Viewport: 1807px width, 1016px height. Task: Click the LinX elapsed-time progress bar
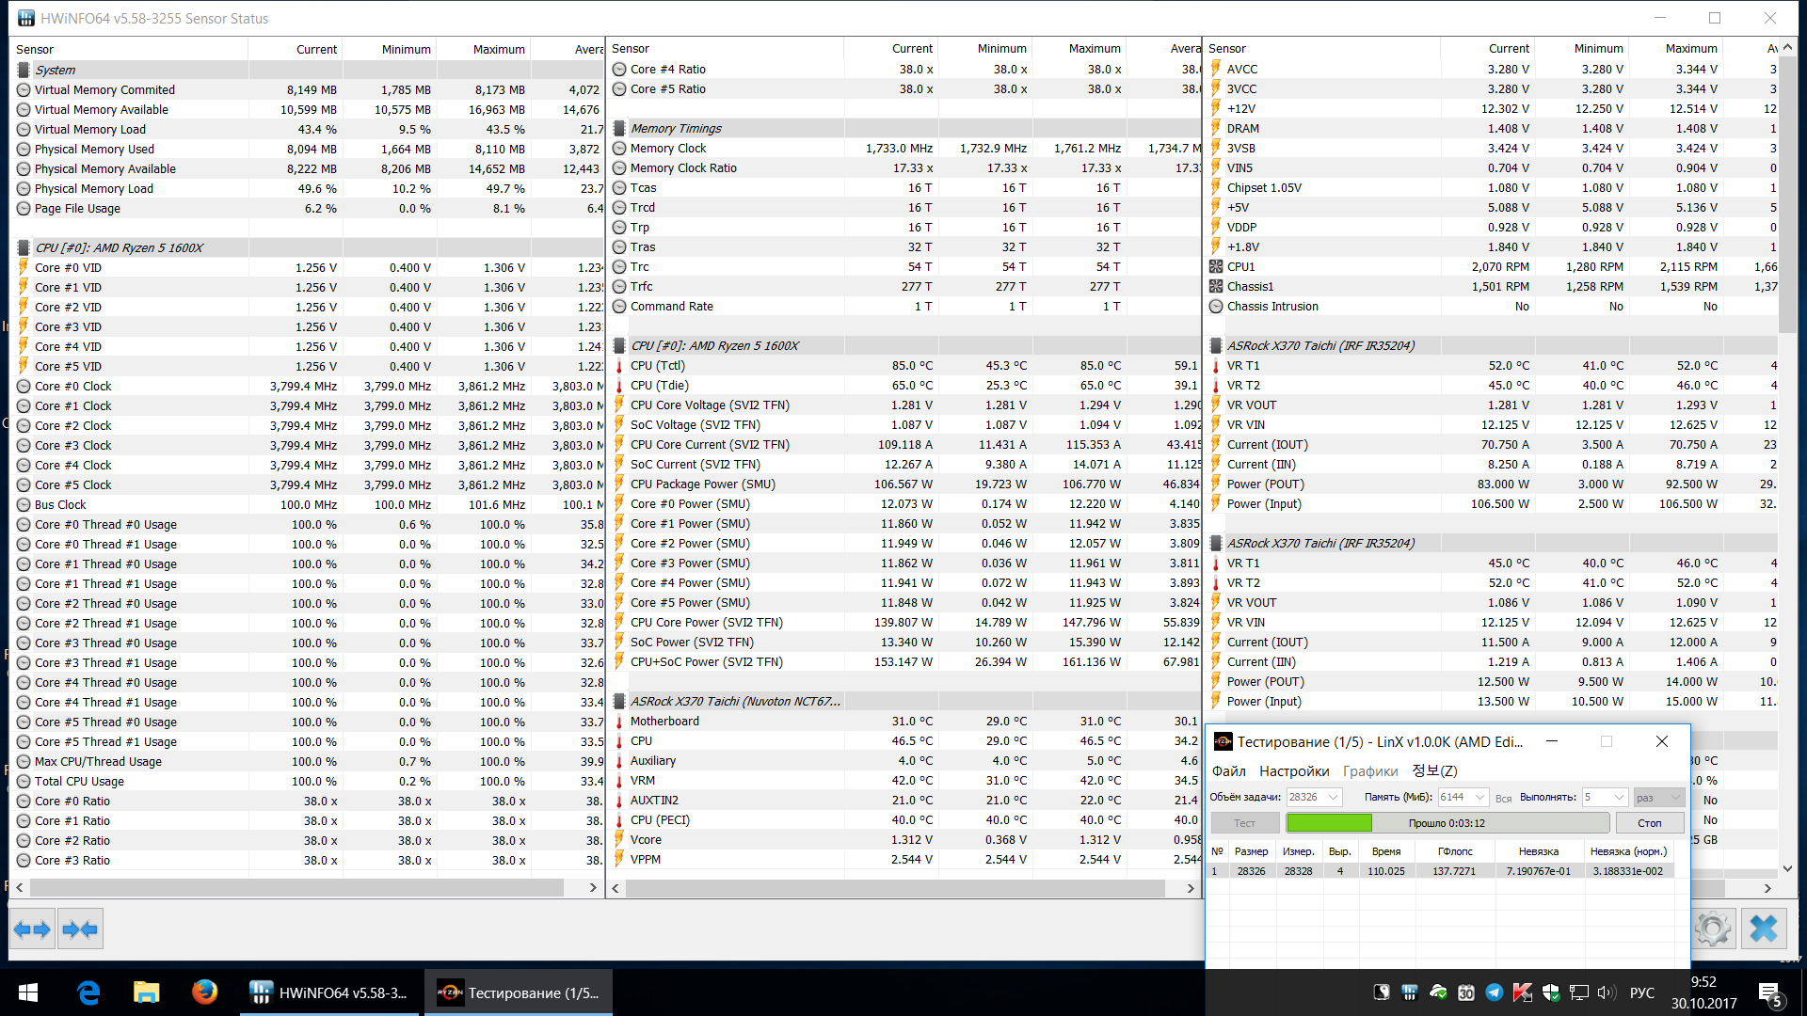(x=1447, y=823)
